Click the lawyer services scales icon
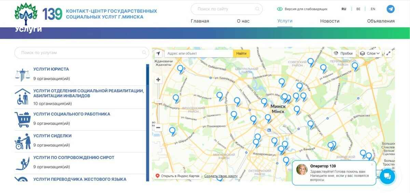The width and height of the screenshot is (410, 193). (23, 75)
